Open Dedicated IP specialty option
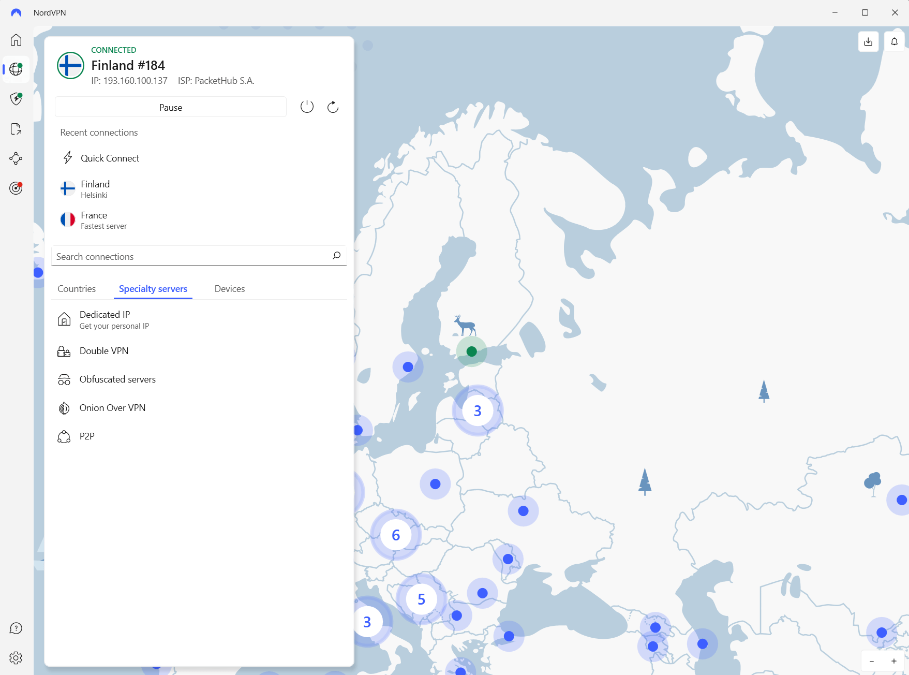This screenshot has height=675, width=909. 199,320
